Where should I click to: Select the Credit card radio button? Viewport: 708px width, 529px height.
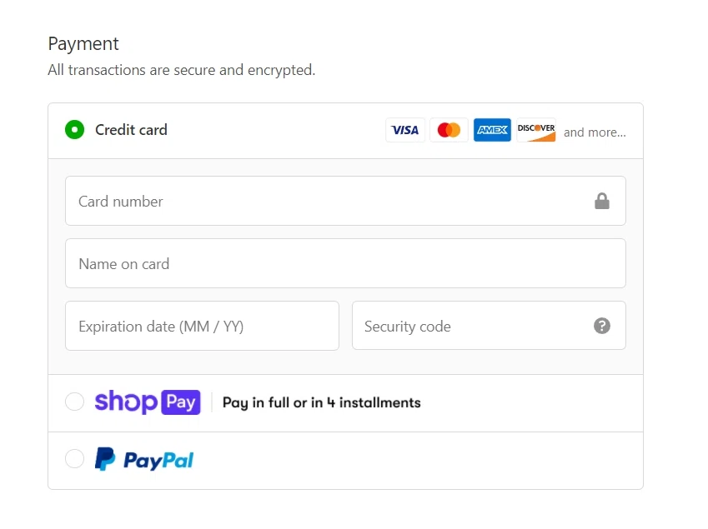click(x=75, y=130)
